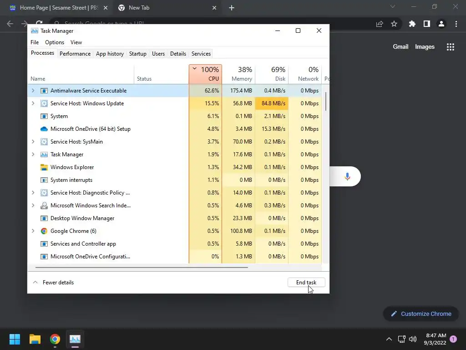Open a new Chrome tab with plus
This screenshot has width=466, height=350.
(232, 8)
